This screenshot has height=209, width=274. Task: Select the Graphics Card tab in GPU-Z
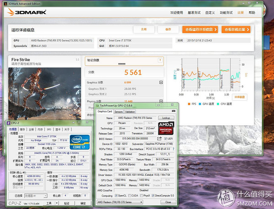click(x=105, y=111)
